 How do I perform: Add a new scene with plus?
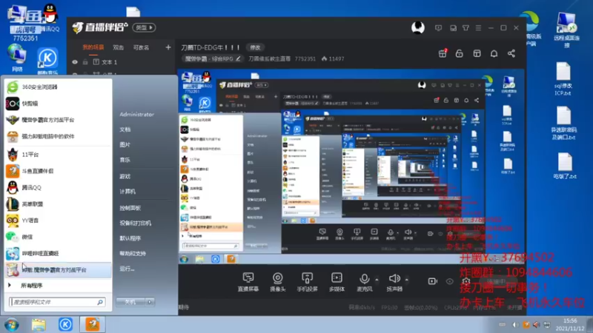point(168,47)
